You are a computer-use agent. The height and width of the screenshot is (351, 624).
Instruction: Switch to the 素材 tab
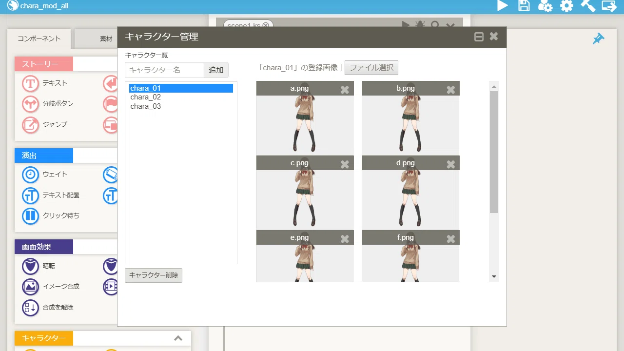point(96,39)
